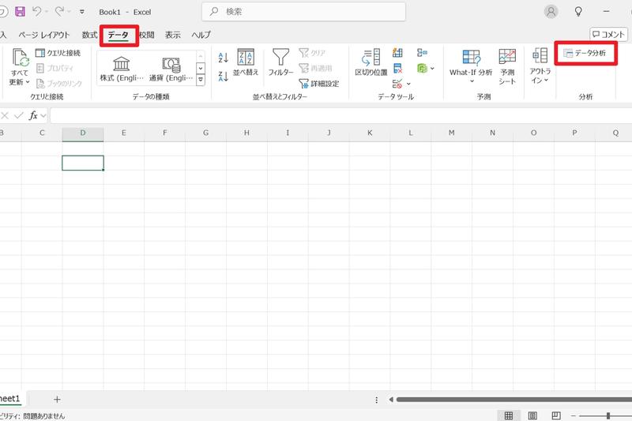This screenshot has width=632, height=421.
Task: Select column D header
Action: (x=83, y=133)
